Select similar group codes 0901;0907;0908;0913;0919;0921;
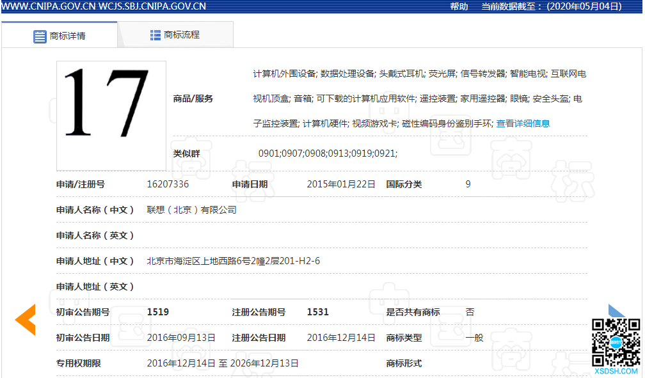The height and width of the screenshot is (378, 645). tap(328, 154)
